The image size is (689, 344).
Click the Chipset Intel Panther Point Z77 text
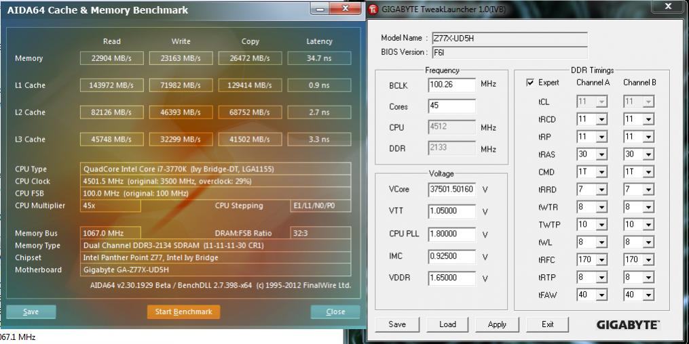point(215,258)
